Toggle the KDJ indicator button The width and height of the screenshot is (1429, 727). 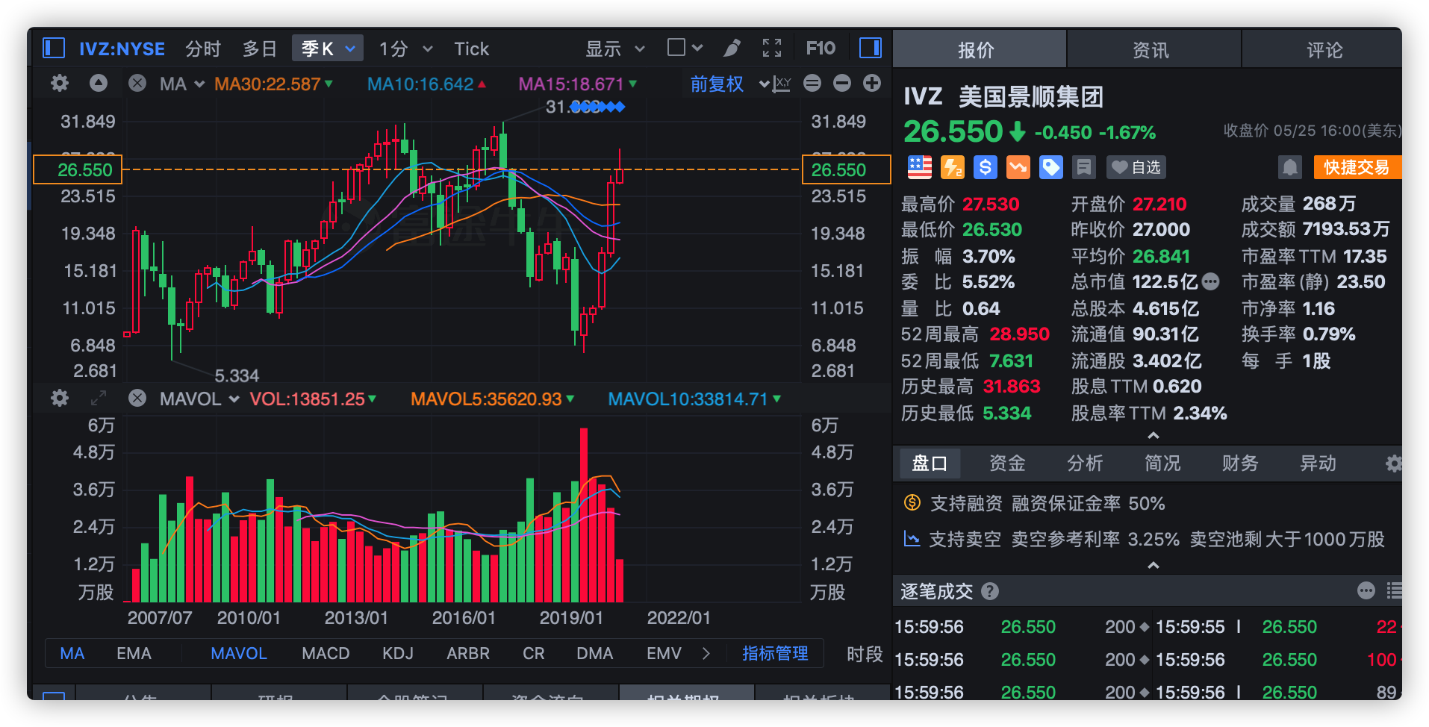tap(398, 654)
